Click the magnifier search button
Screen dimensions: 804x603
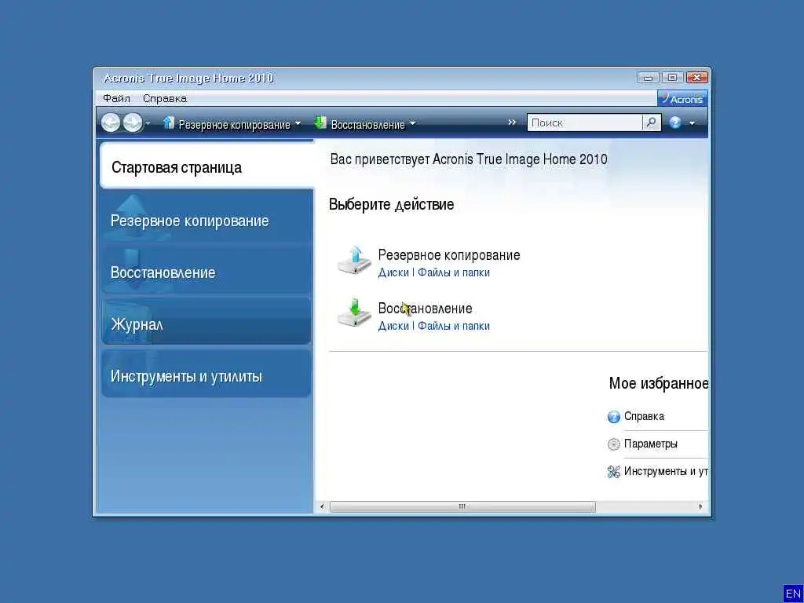coord(651,122)
